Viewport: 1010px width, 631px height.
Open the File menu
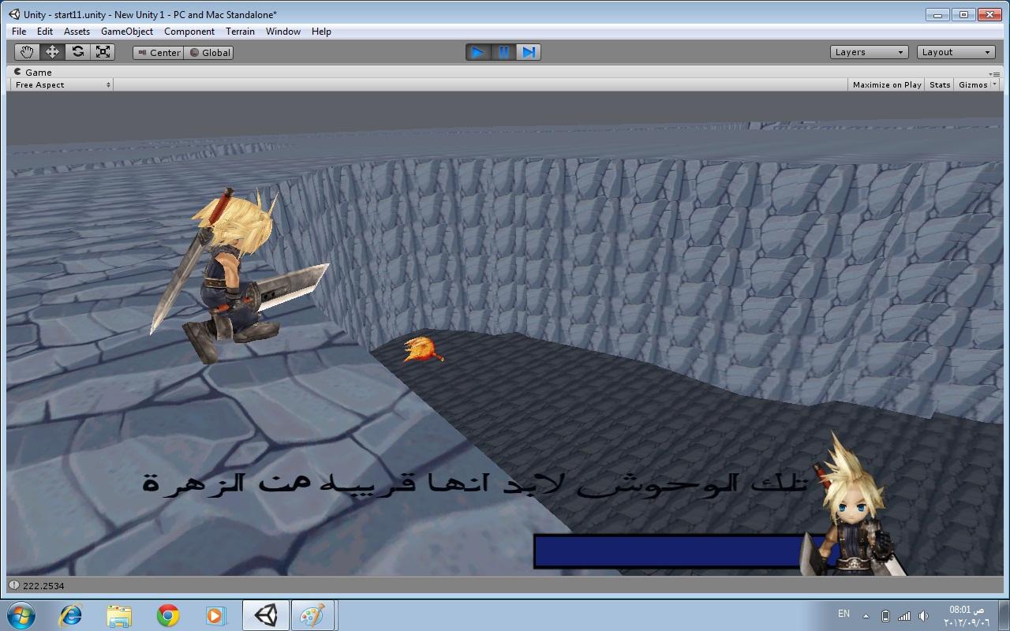click(19, 32)
